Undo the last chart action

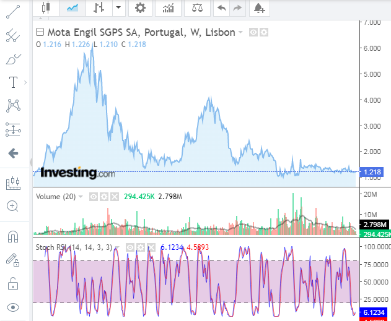point(222,7)
